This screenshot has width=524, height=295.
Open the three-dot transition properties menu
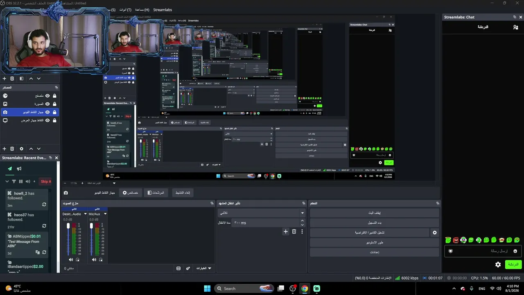[302, 231]
